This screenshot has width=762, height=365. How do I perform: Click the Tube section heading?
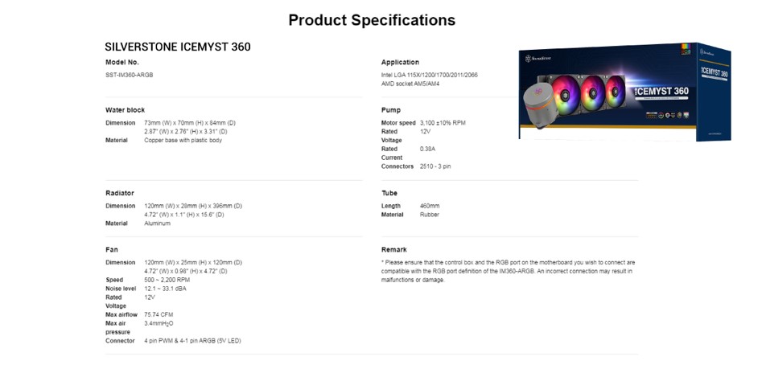click(389, 193)
